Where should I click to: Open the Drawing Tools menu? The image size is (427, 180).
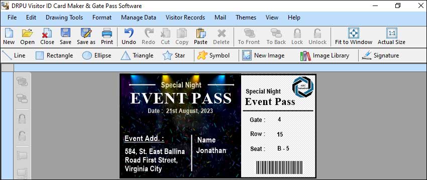(x=64, y=17)
